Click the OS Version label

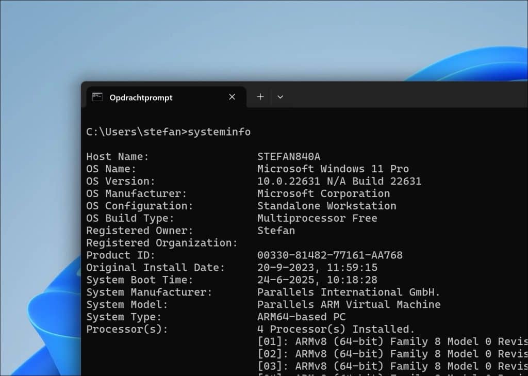(x=121, y=181)
